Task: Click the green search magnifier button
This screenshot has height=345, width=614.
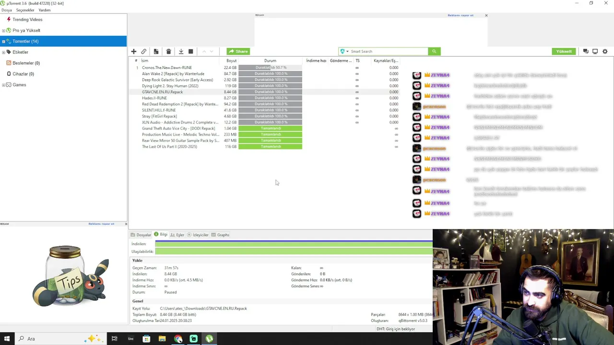Action: coord(434,51)
